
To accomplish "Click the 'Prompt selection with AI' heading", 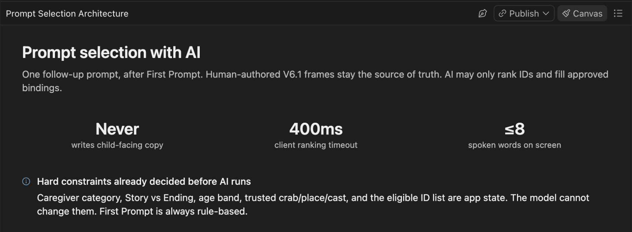I will (x=111, y=52).
